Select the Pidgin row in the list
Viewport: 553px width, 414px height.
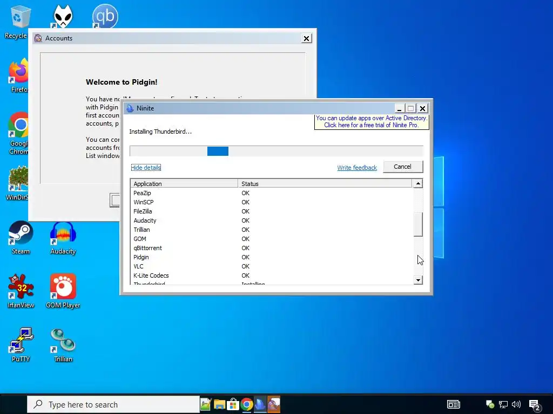tap(272, 257)
